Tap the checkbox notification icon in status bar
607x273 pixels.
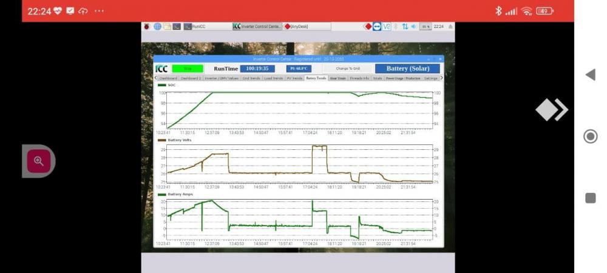(70, 11)
